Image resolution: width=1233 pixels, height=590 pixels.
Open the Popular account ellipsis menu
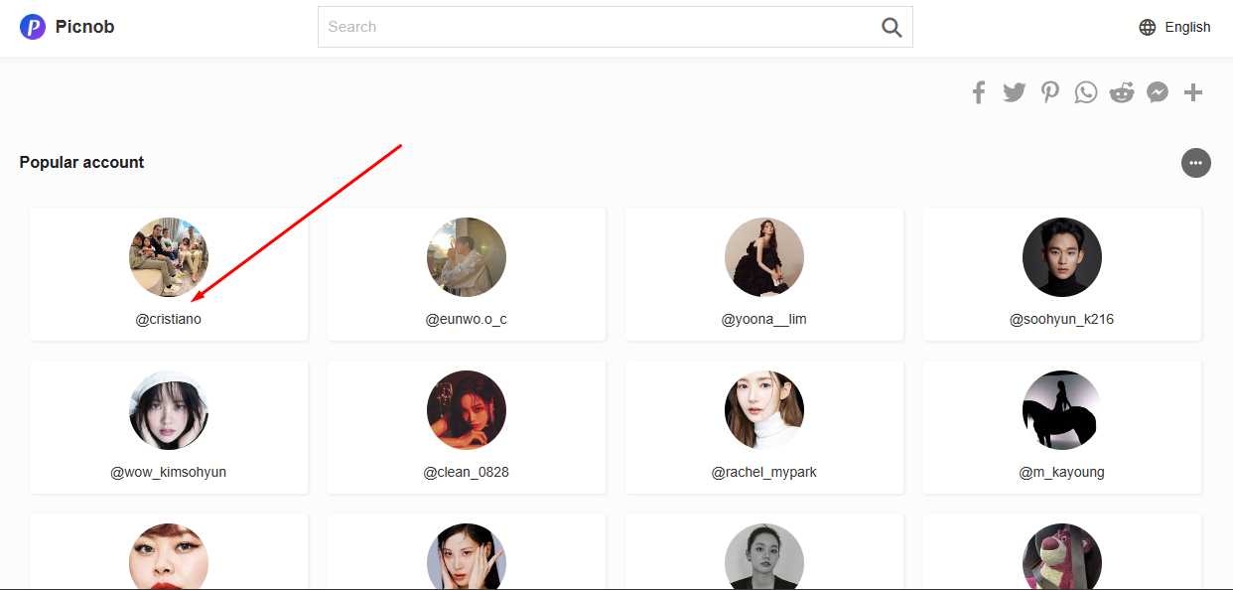tap(1196, 163)
